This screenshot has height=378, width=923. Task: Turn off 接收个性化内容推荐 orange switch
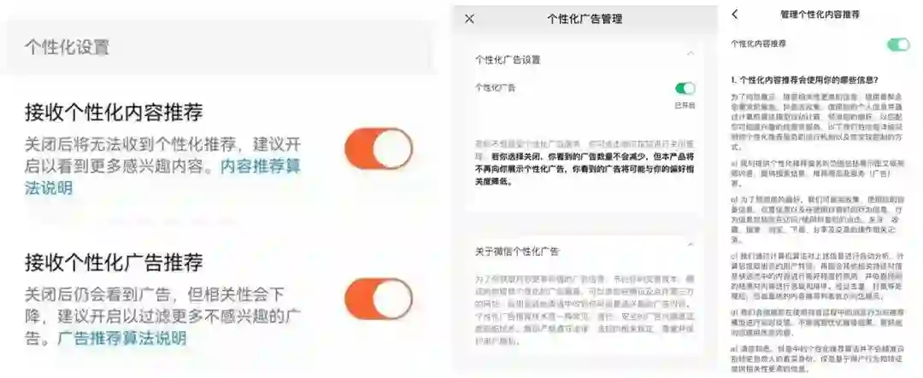[379, 148]
